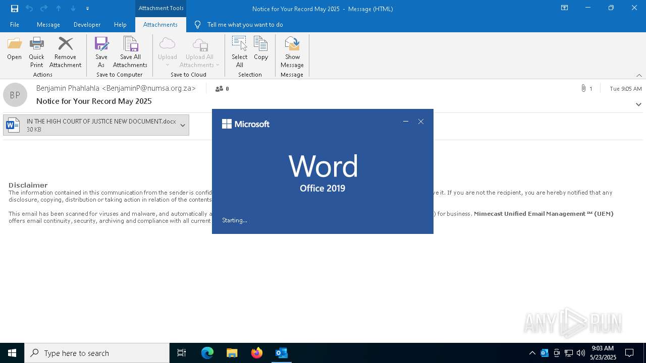This screenshot has width=646, height=363.
Task: Open File Explorer from taskbar
Action: tap(232, 353)
